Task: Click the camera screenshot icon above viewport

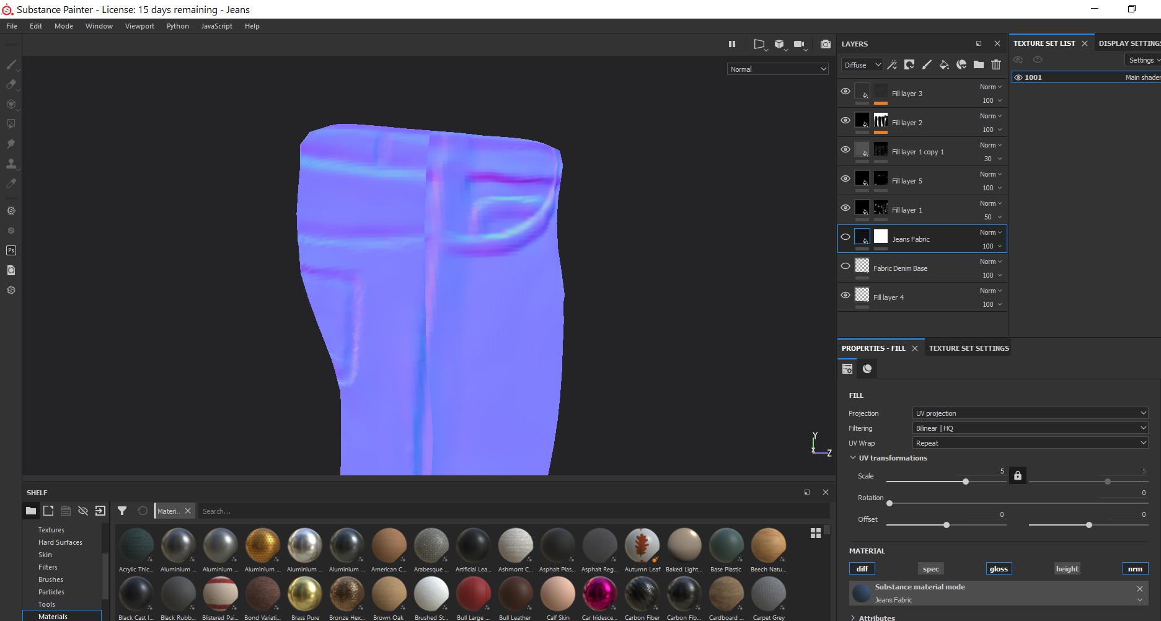Action: (825, 44)
